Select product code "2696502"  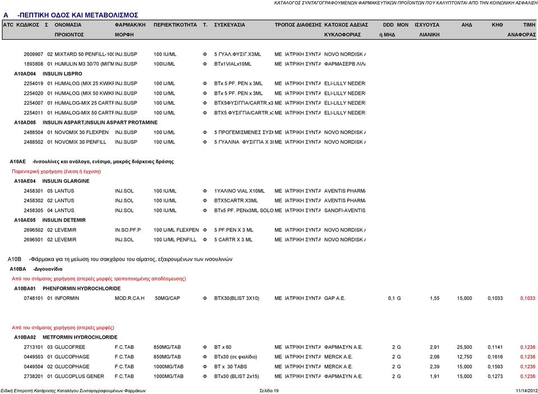coord(33,230)
